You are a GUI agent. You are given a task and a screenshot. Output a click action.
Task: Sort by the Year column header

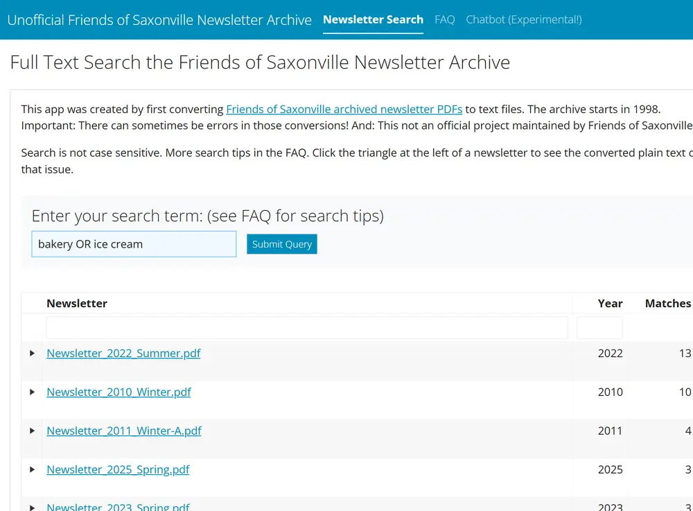pyautogui.click(x=610, y=303)
